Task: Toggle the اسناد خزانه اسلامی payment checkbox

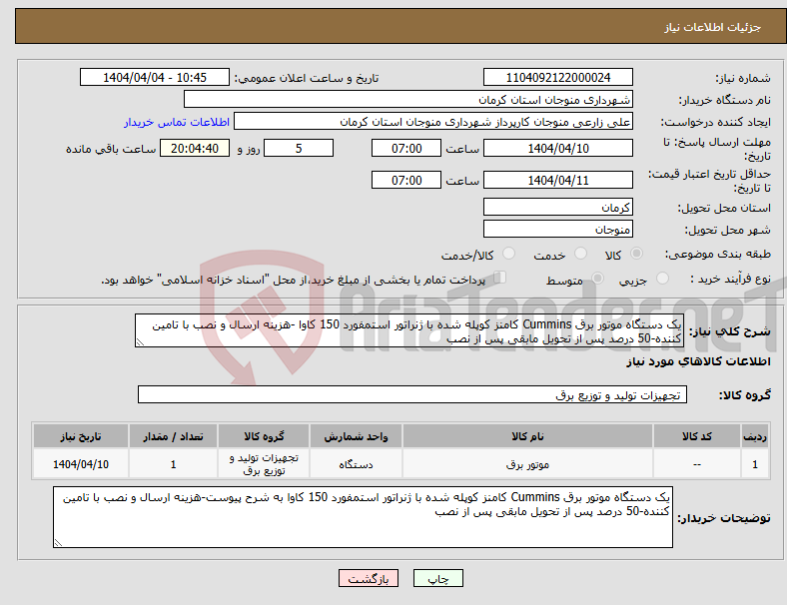Action: point(500,278)
